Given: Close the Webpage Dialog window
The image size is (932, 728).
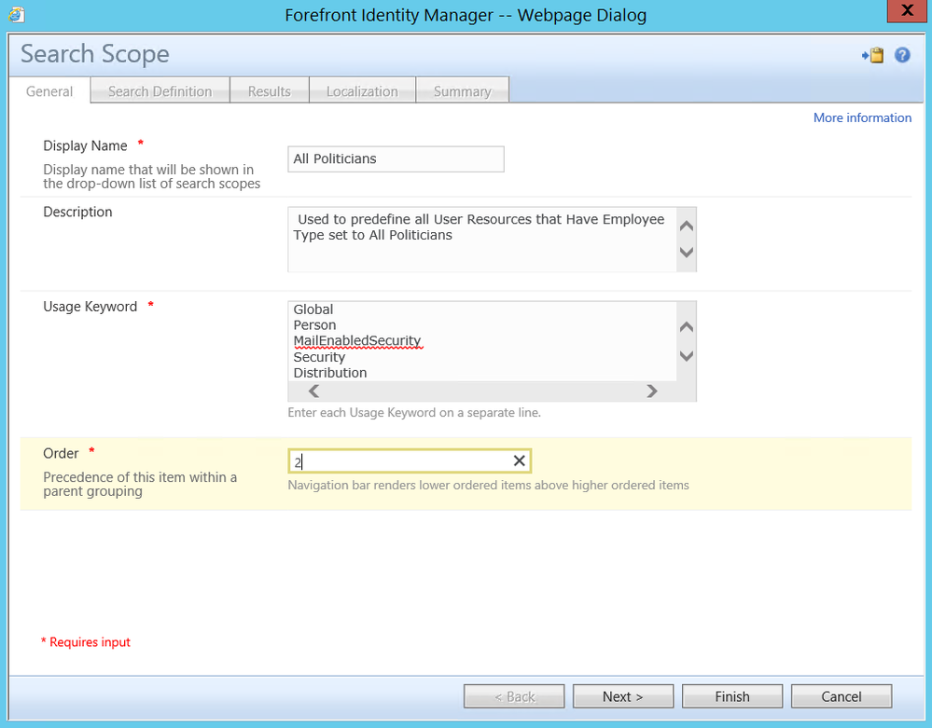Looking at the screenshot, I should click(x=907, y=10).
